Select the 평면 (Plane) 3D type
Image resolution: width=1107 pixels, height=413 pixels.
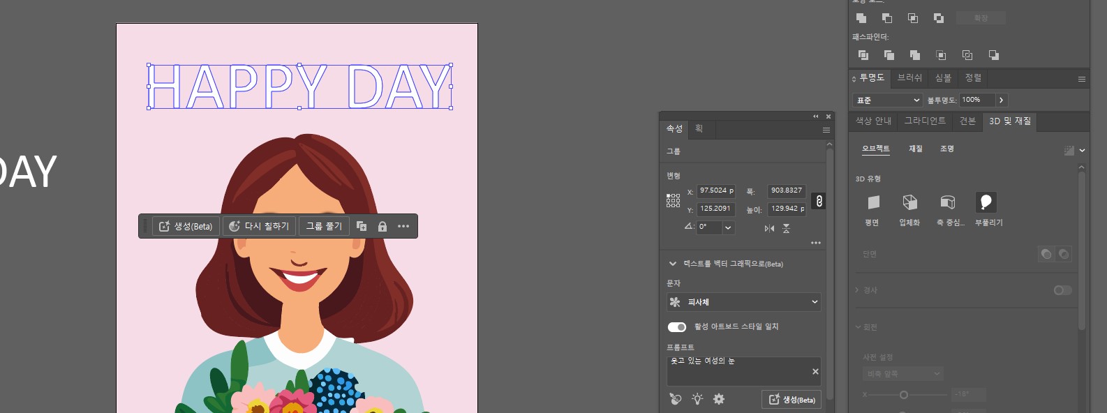point(873,202)
